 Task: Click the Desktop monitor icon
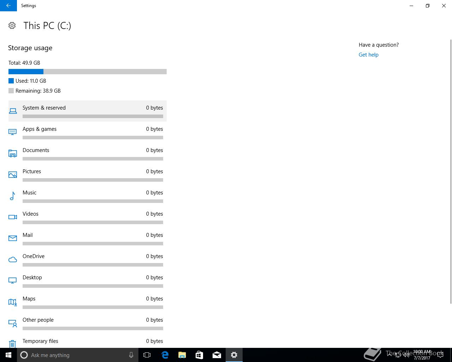(x=13, y=281)
